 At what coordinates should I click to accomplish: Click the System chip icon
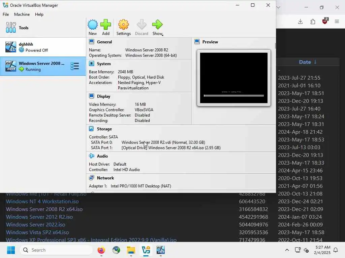pyautogui.click(x=92, y=63)
